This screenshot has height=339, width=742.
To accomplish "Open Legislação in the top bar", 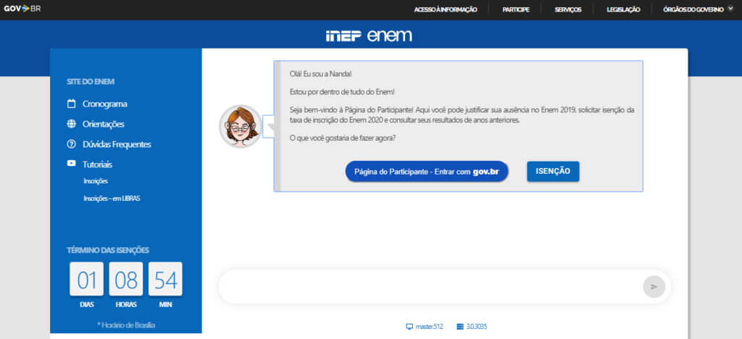I will point(623,9).
